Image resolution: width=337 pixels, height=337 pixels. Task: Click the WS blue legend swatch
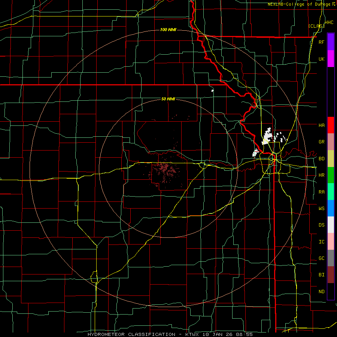tap(331, 208)
